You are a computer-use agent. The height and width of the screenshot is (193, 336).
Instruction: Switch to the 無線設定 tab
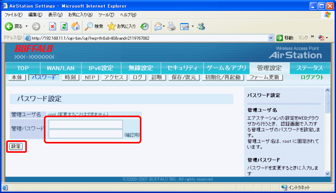point(141,68)
